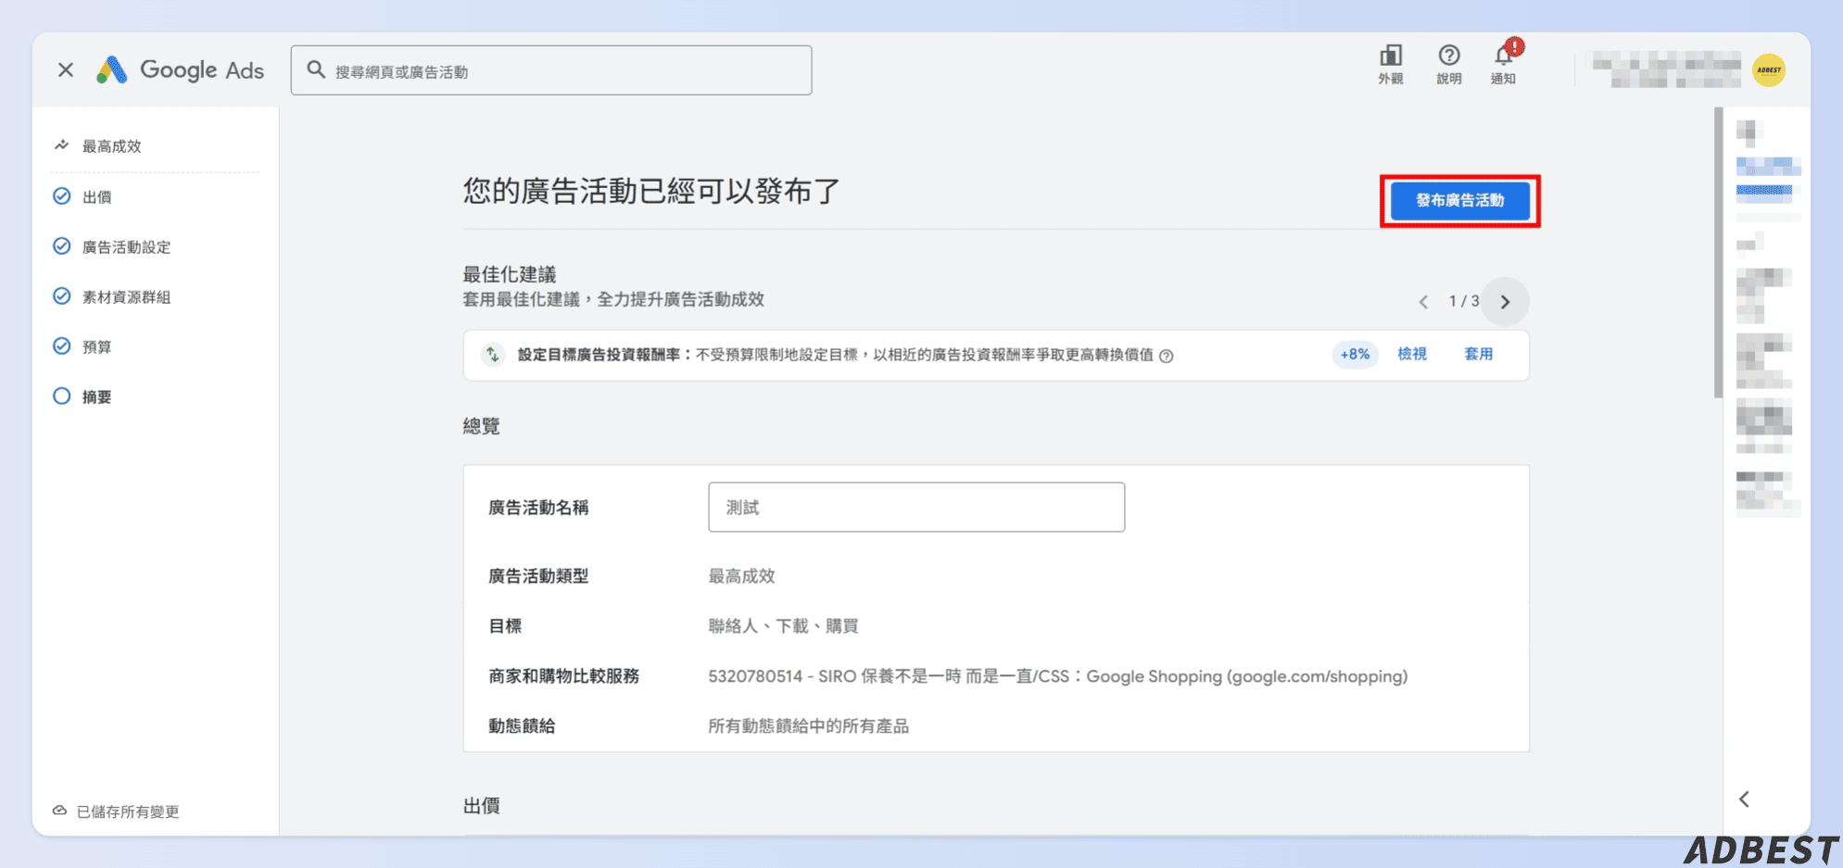Click the ADBEST account avatar
This screenshot has height=868, width=1843.
(x=1769, y=70)
